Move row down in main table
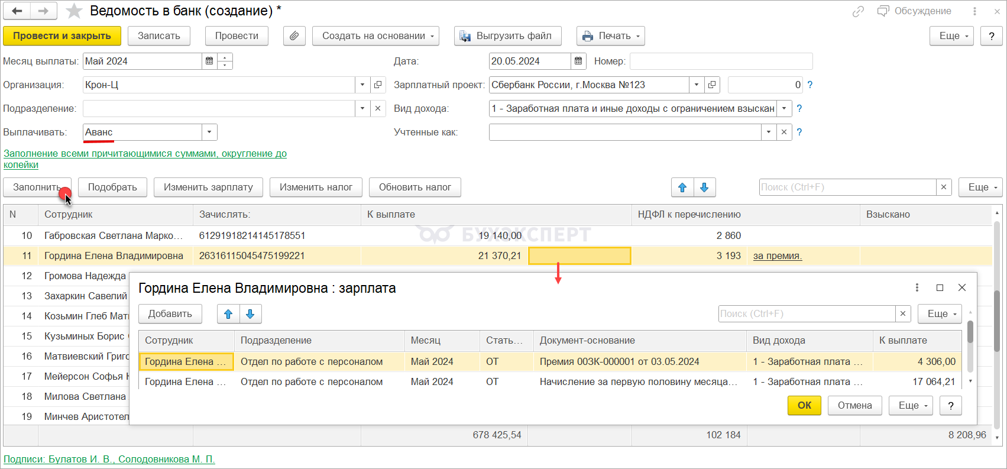1007x469 pixels. [x=704, y=187]
